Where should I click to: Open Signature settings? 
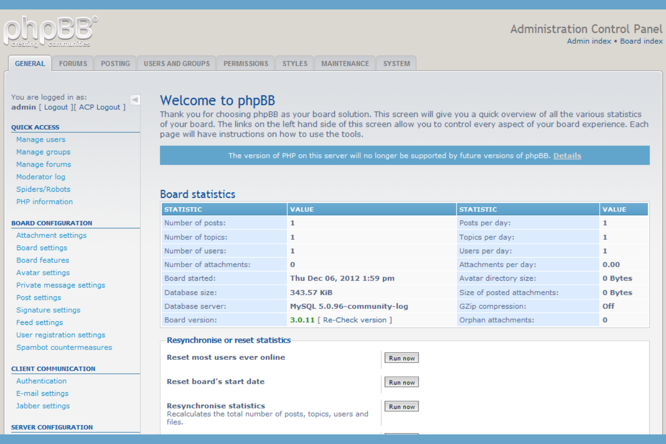pyautogui.click(x=48, y=310)
